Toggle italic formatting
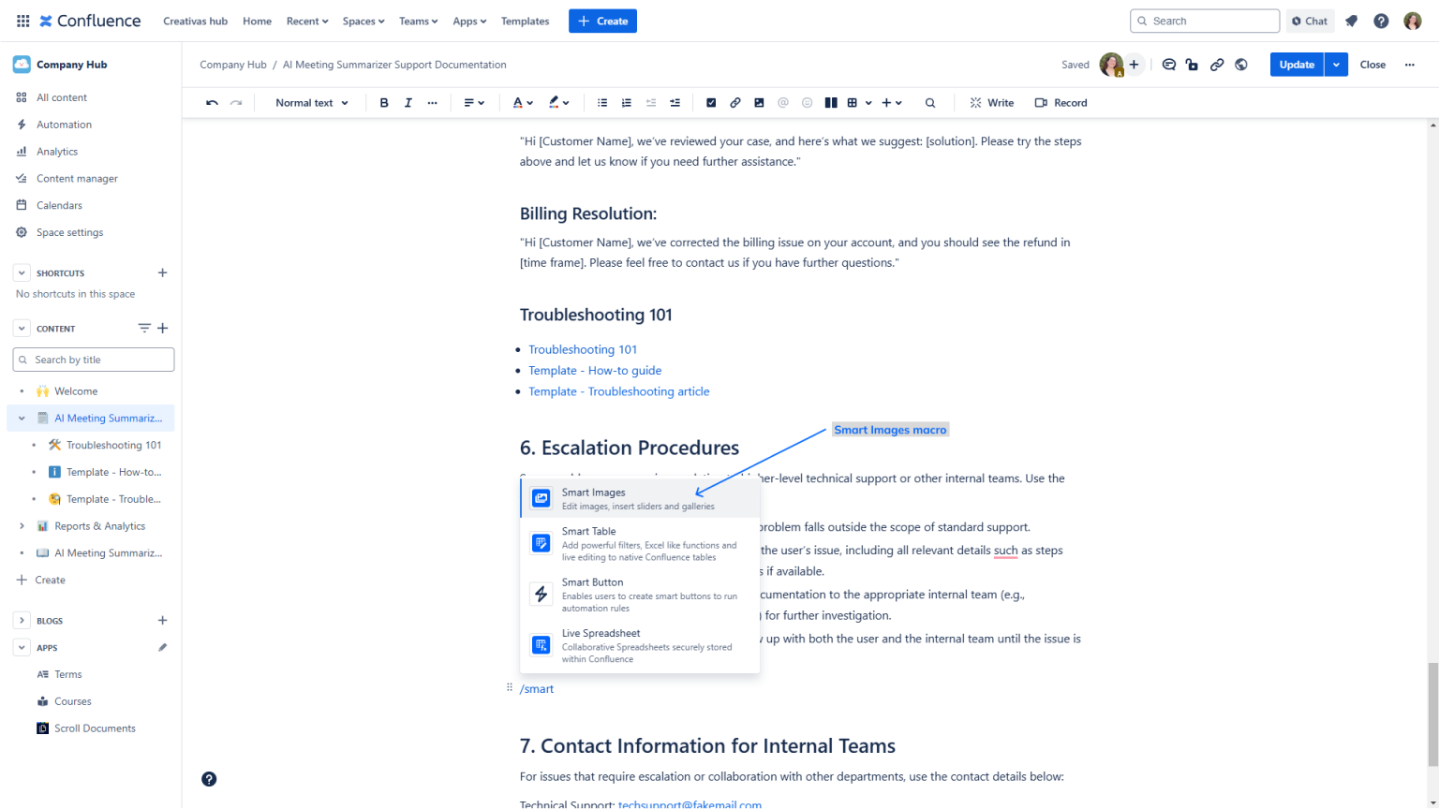Viewport: 1439px width, 809px height. click(407, 102)
